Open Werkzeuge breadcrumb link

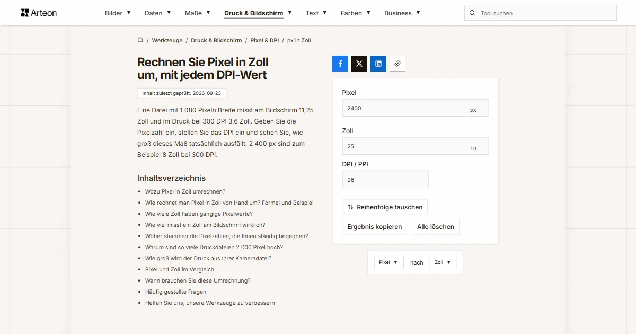coord(167,40)
